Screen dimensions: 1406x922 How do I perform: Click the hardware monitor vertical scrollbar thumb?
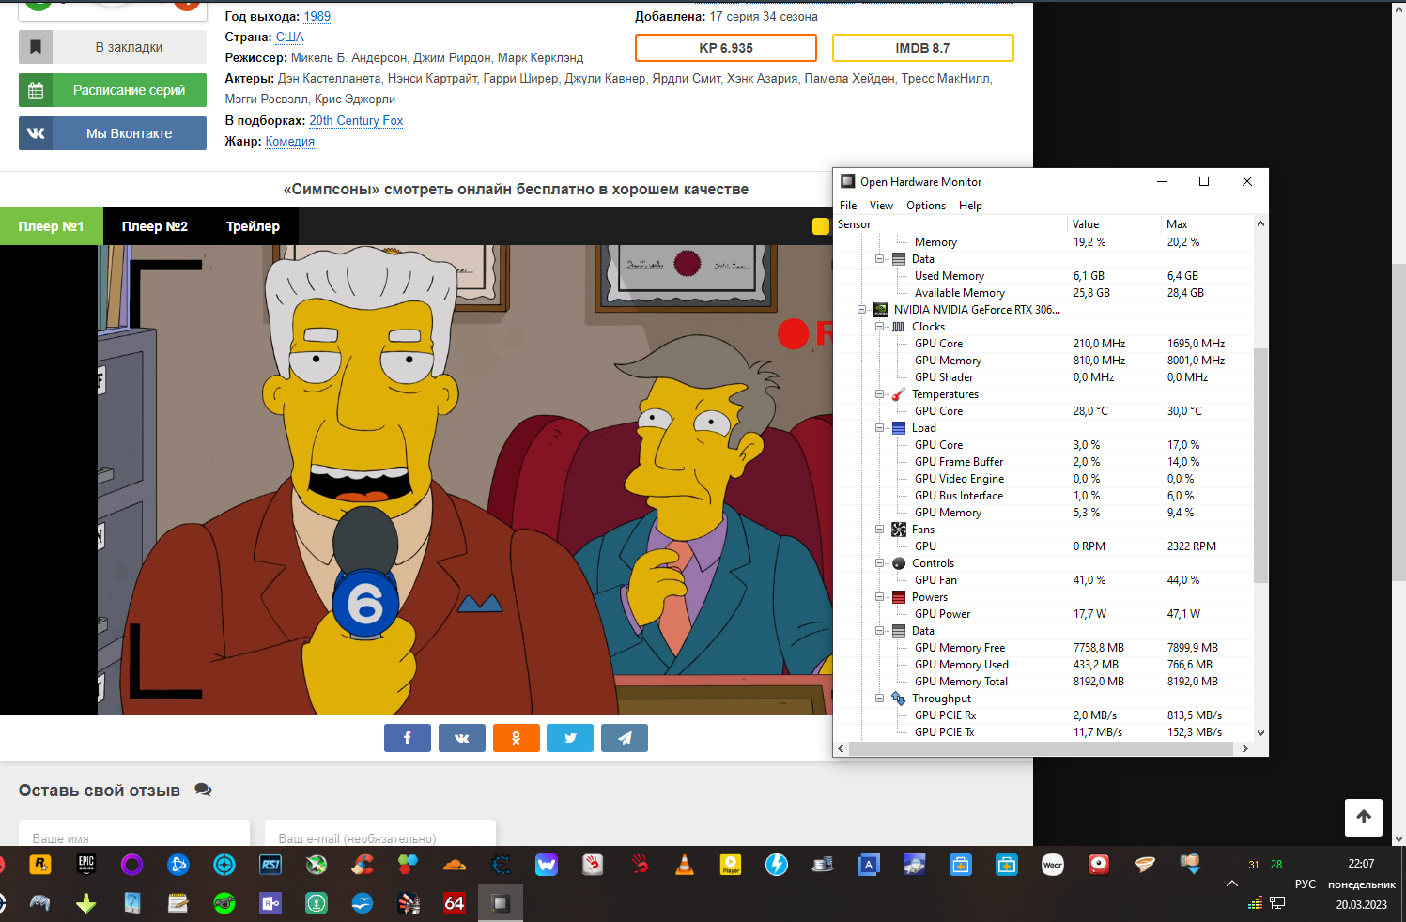pos(1260,465)
